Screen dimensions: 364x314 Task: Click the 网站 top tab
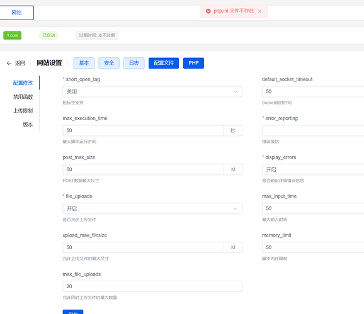pos(17,13)
